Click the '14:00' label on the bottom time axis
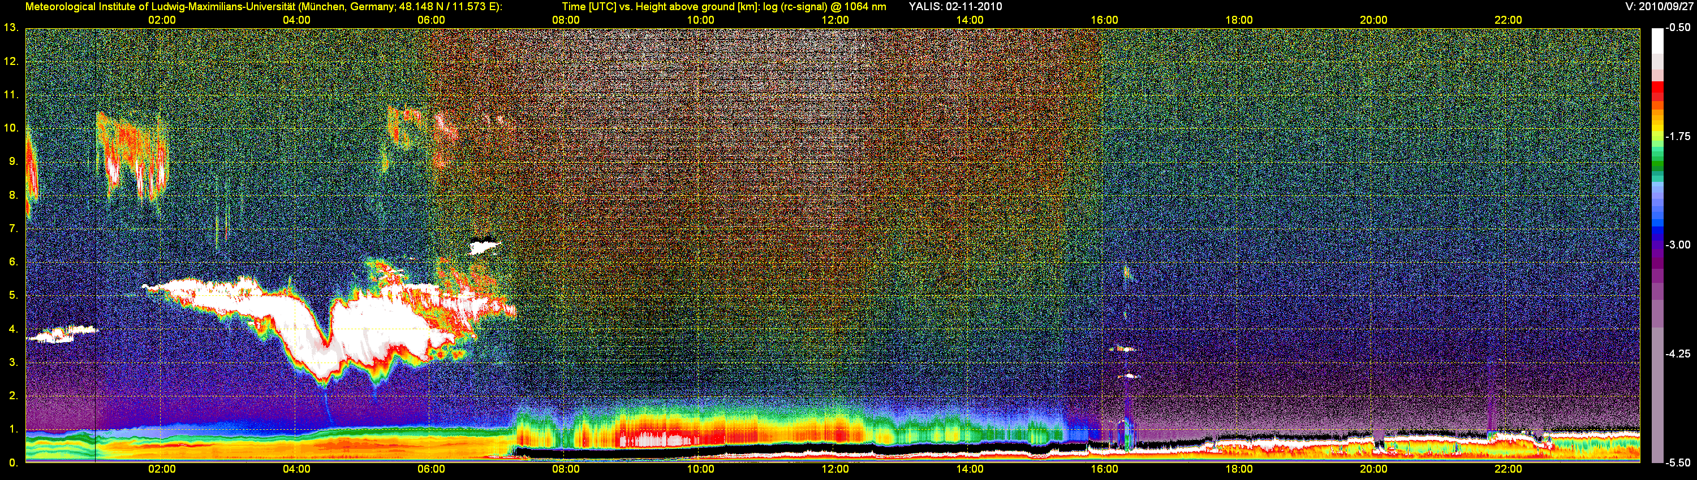 (970, 469)
